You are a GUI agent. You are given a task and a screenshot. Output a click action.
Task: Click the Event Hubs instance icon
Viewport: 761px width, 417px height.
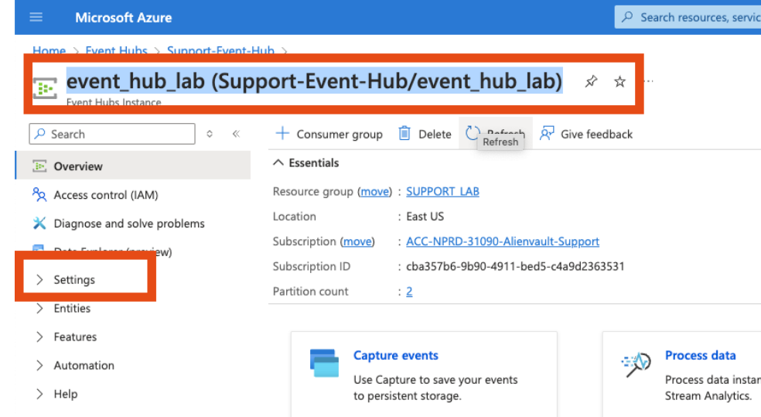coord(45,88)
